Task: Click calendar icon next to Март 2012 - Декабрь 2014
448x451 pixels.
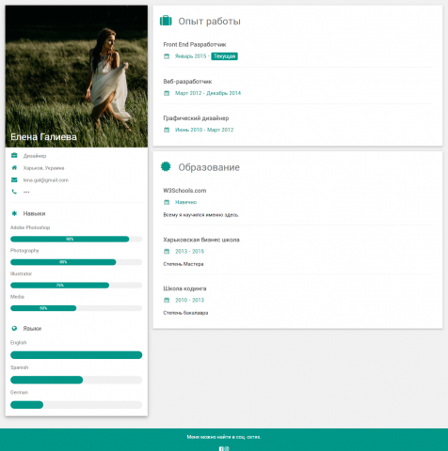Action: click(x=167, y=93)
